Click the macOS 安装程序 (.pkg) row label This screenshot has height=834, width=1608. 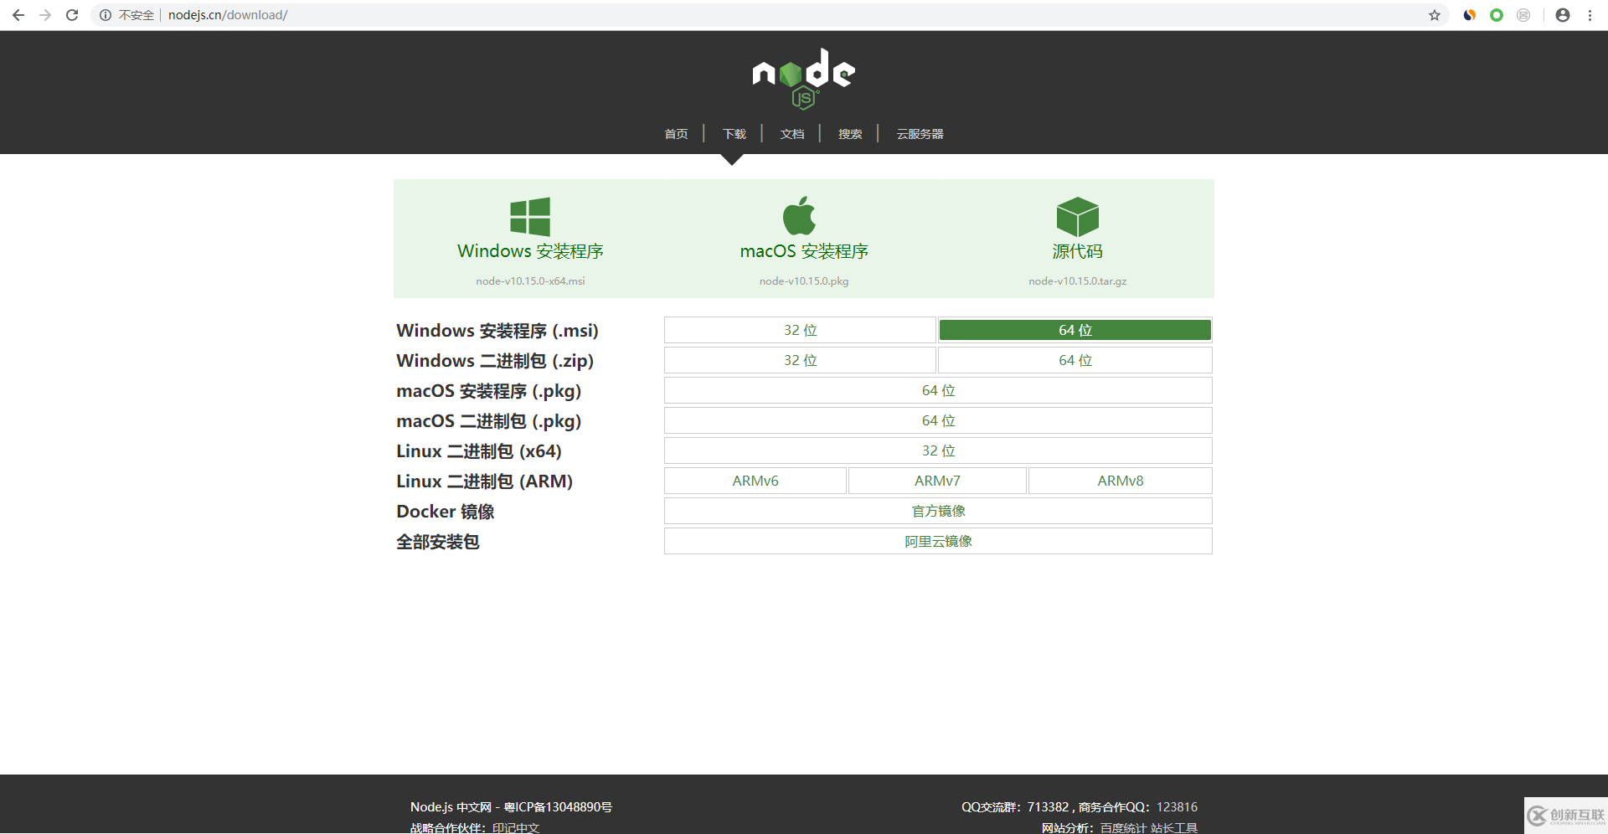(489, 391)
